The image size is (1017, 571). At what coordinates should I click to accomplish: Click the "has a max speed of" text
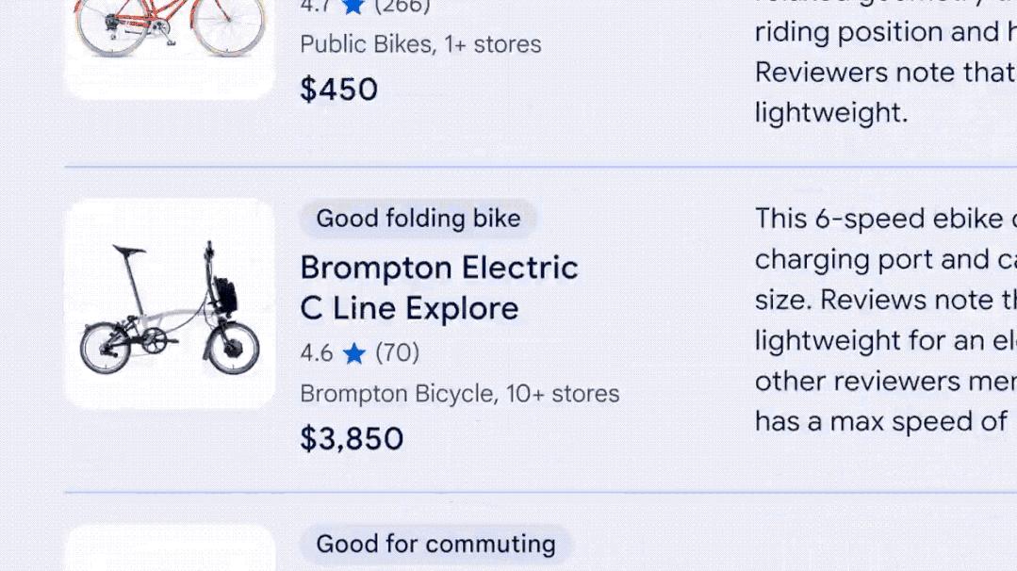click(x=880, y=421)
